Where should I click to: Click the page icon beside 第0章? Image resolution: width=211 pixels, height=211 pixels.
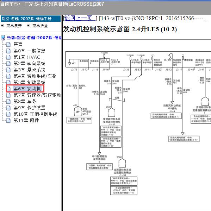[8, 51]
